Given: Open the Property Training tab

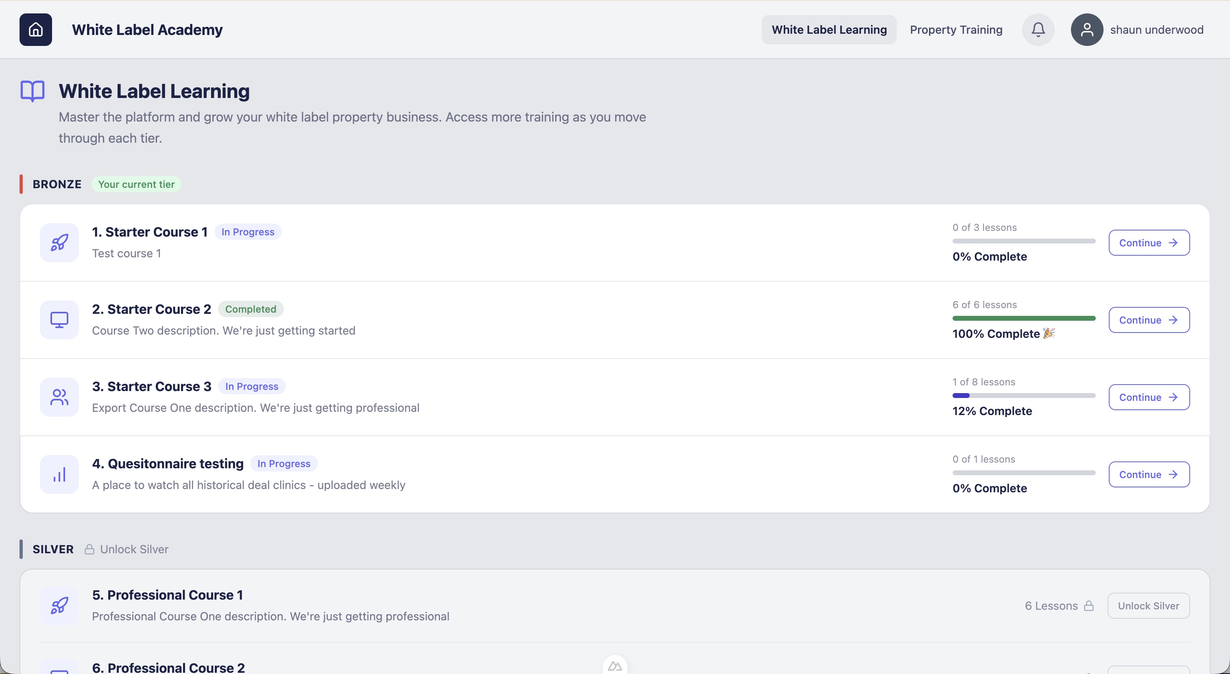Looking at the screenshot, I should coord(956,30).
